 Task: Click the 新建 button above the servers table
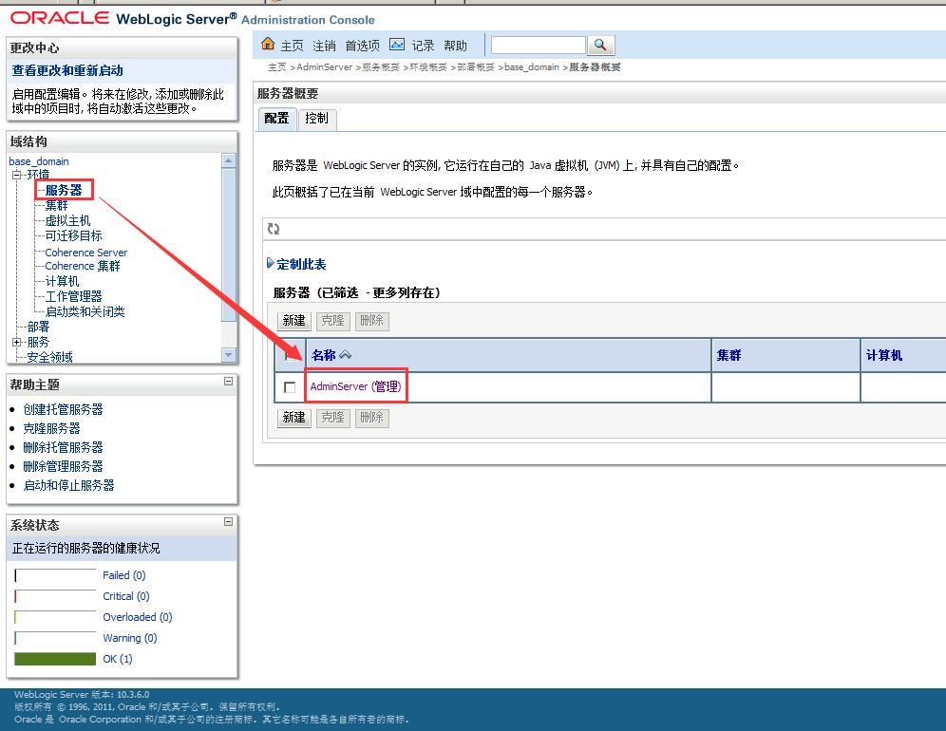294,321
